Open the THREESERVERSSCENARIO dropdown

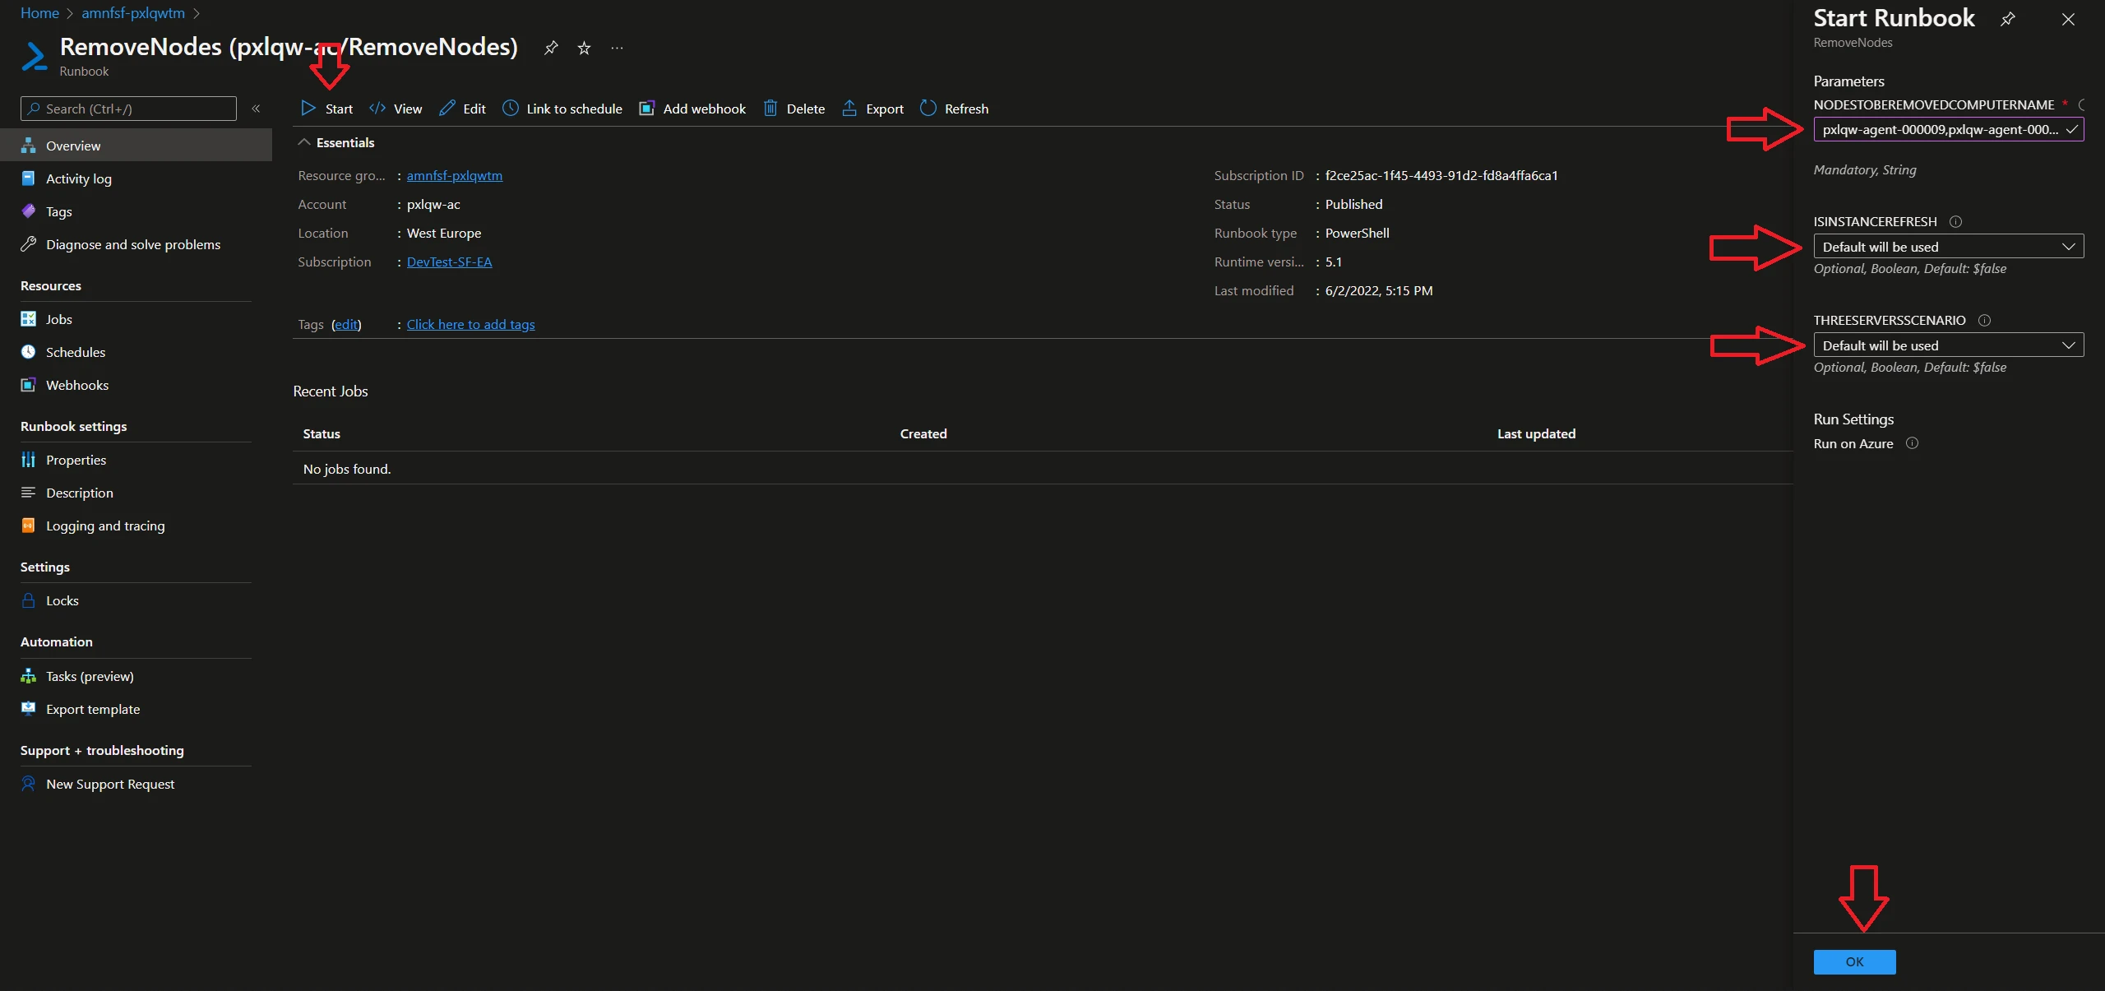1949,345
